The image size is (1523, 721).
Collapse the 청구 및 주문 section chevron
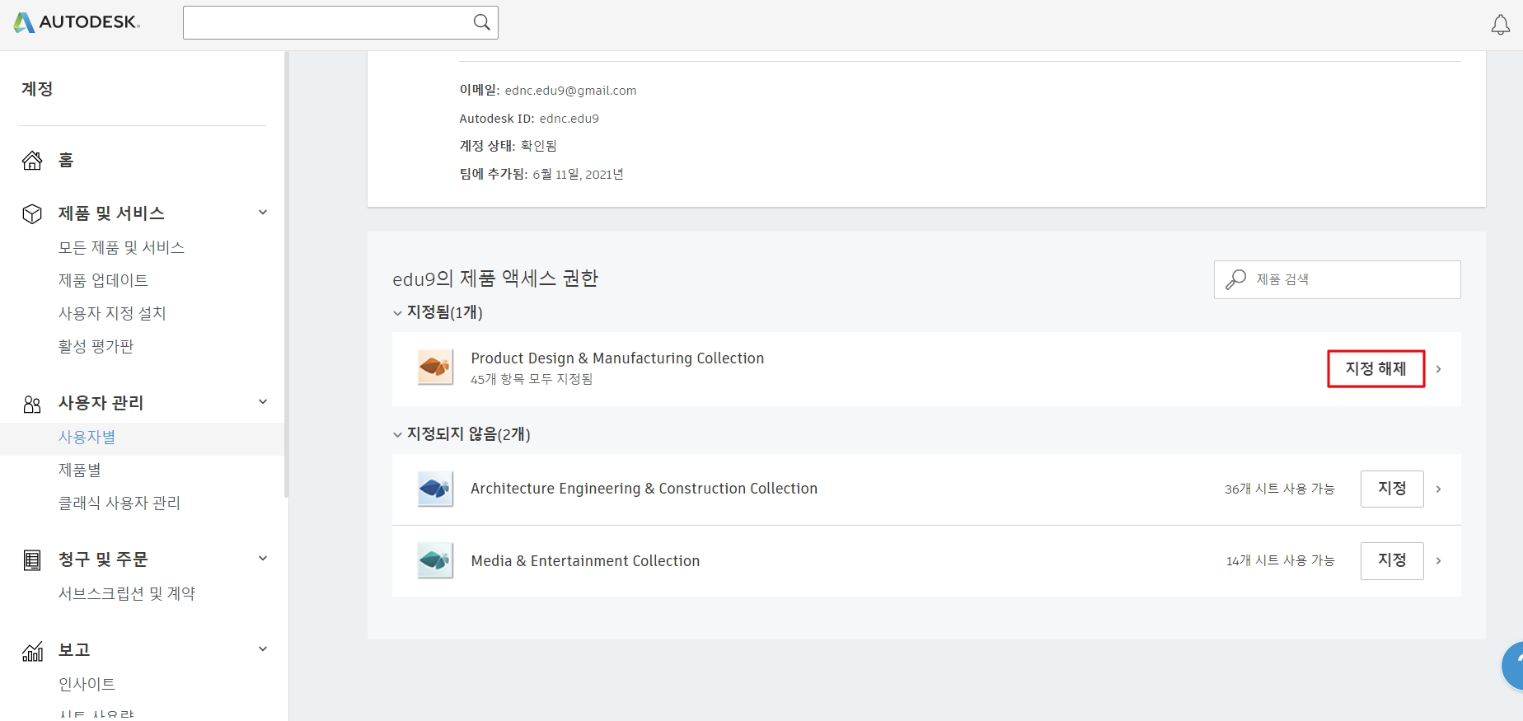tap(263, 558)
